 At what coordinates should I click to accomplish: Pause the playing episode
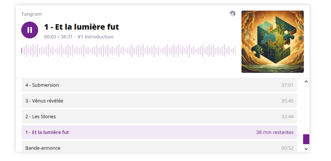30,30
